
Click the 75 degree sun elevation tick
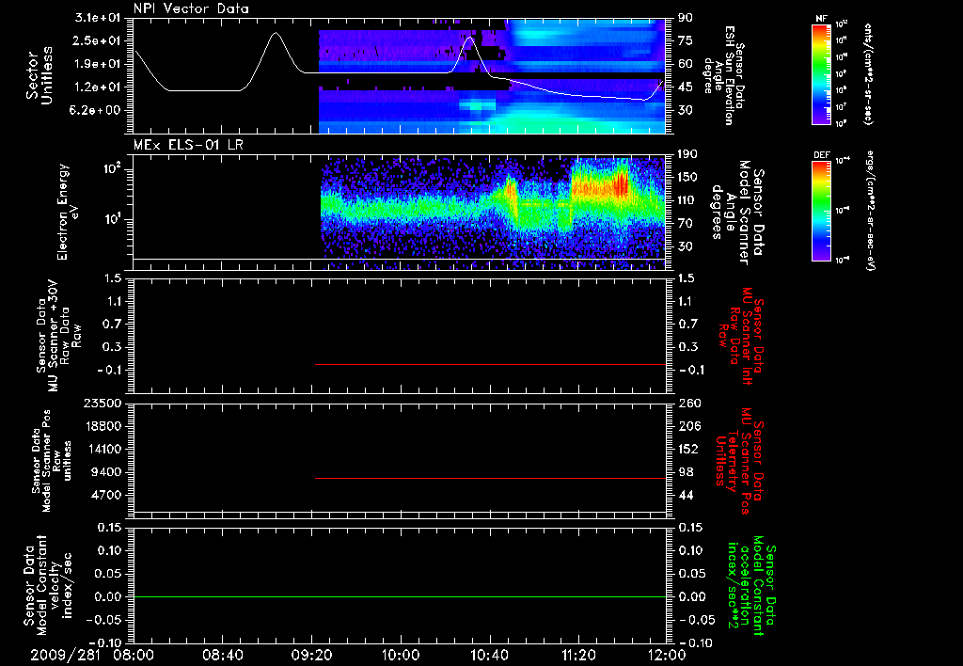pos(686,40)
